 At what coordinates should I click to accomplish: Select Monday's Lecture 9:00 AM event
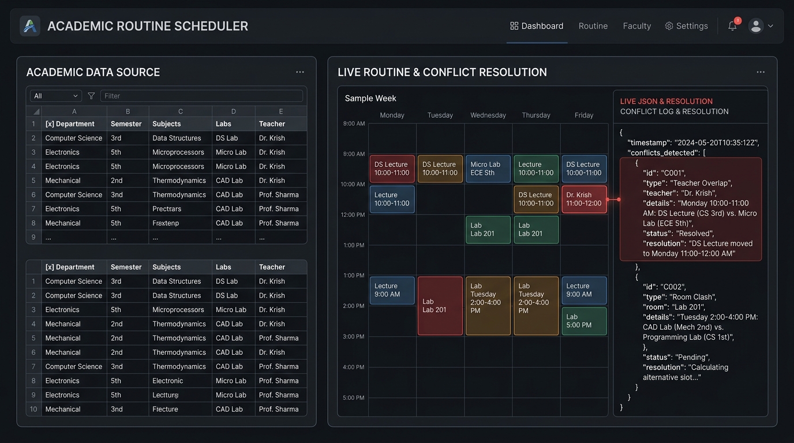(392, 290)
